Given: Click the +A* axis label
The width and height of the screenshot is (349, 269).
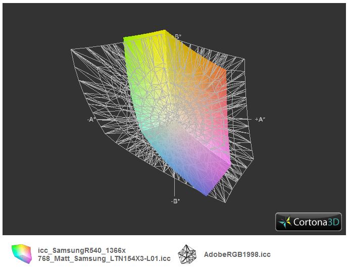Looking at the screenshot, I should (x=260, y=120).
